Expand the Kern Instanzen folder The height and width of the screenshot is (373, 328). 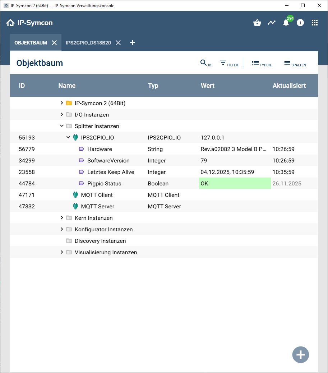point(62,218)
